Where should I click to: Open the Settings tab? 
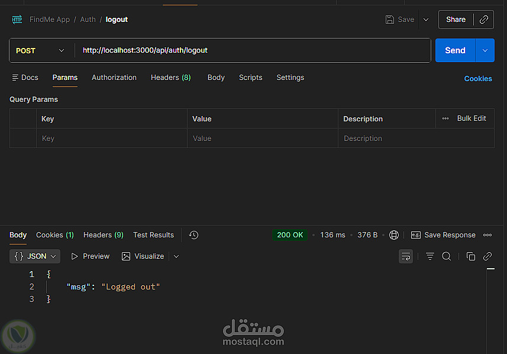tap(290, 78)
